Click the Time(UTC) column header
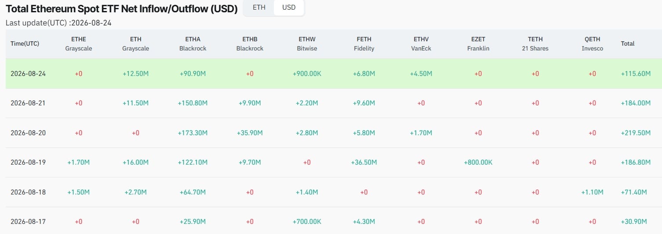 tap(25, 44)
